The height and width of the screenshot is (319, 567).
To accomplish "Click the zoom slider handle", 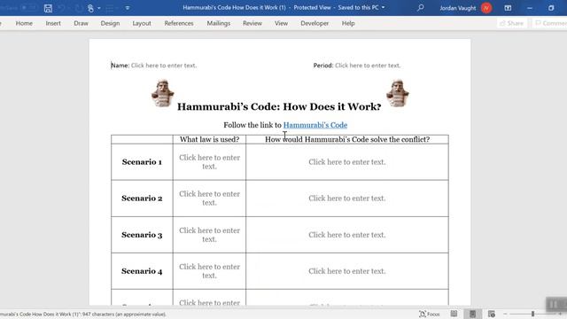I will (532, 314).
